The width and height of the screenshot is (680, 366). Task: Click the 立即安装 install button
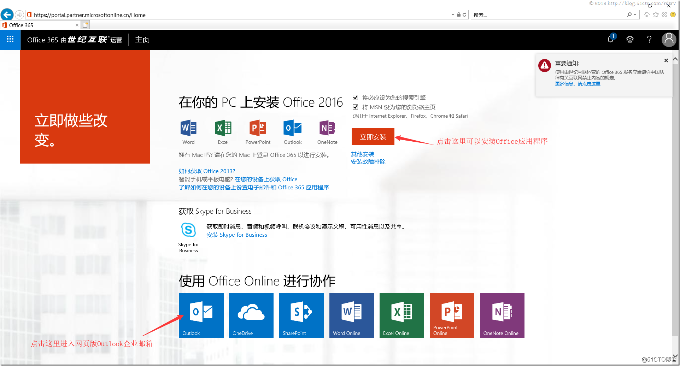373,137
